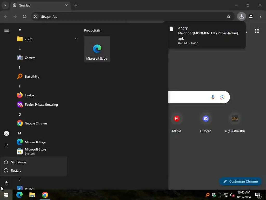Go back in Chrome
The image size is (266, 200).
[6, 16]
